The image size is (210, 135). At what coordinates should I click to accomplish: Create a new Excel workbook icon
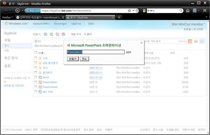51,34
